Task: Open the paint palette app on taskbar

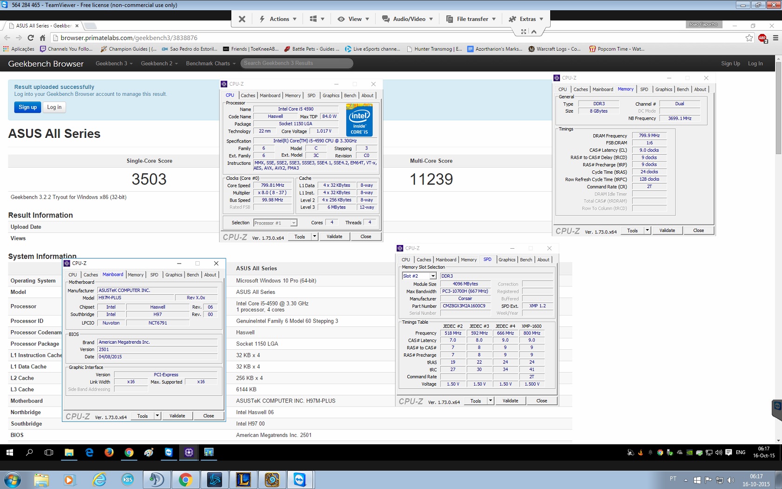Action: coord(149,452)
